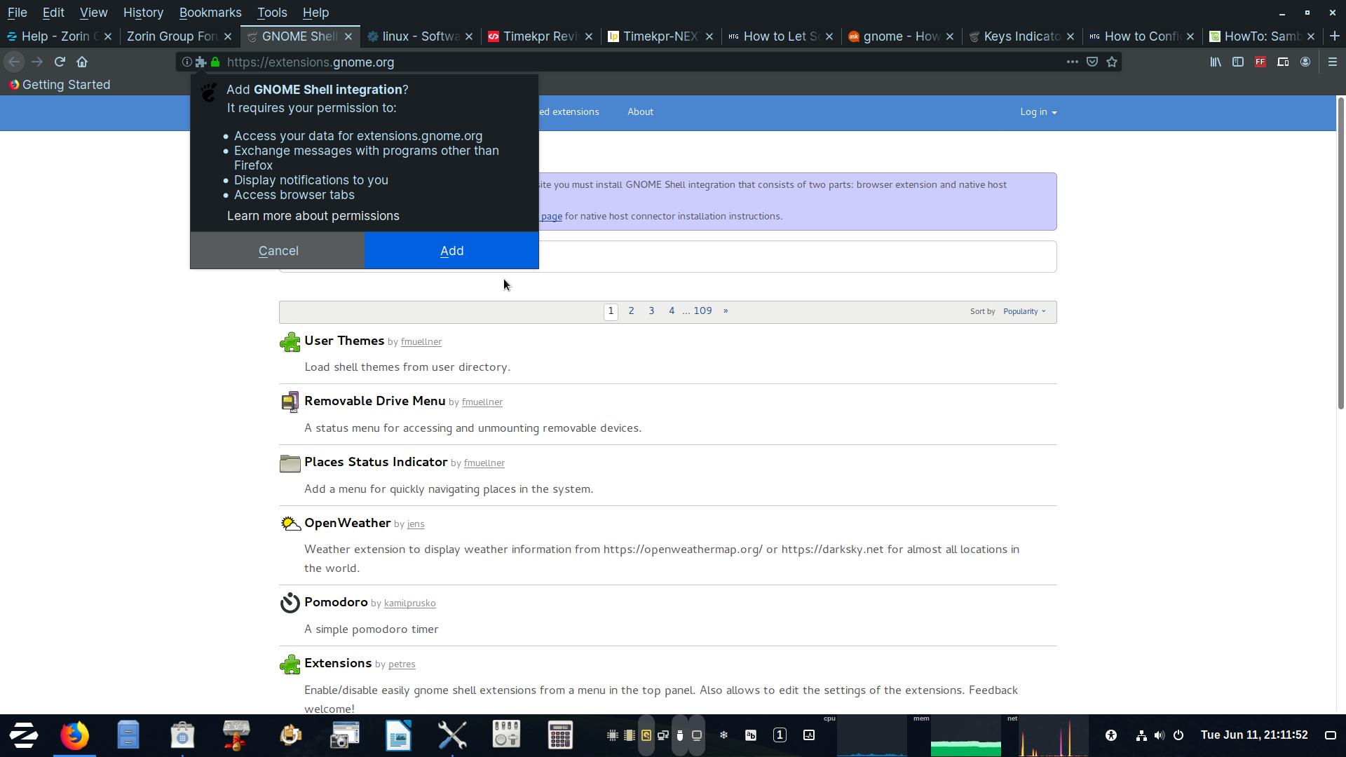Open the Library icon in toolbar
The height and width of the screenshot is (757, 1346).
1216,62
